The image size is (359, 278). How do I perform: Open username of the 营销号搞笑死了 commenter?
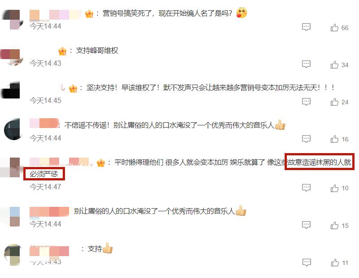(55, 15)
